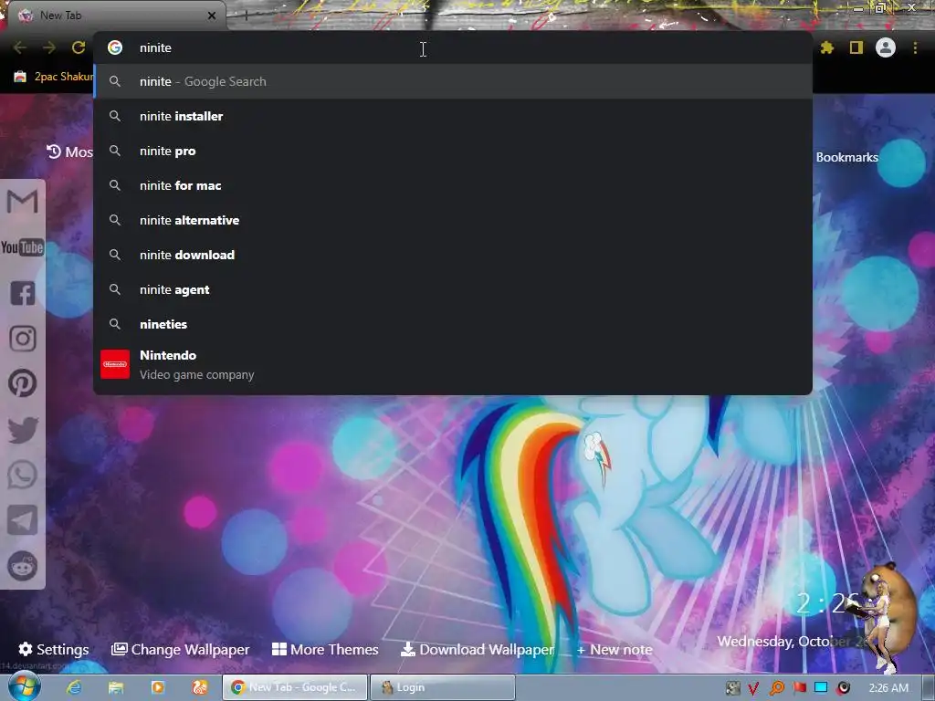Image resolution: width=935 pixels, height=701 pixels.
Task: Open the Facebook shortcut in the sidebar
Action: pos(22,293)
